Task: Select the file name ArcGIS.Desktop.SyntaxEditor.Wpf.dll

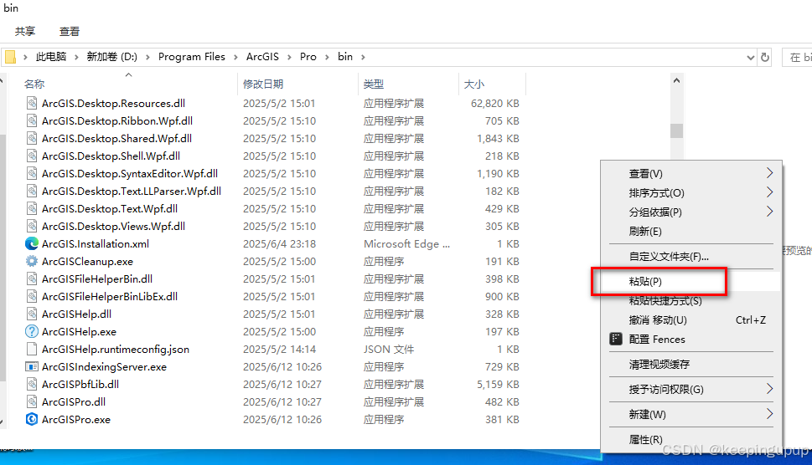Action: point(129,174)
